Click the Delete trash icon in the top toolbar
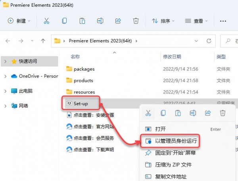The image size is (238, 181). click(136, 21)
